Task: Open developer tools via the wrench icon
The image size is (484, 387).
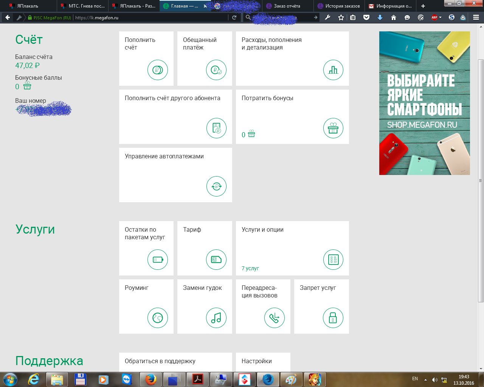Action: click(327, 17)
